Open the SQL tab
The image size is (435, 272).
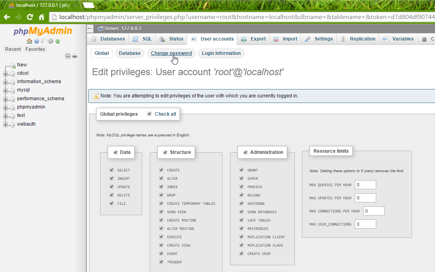point(142,39)
